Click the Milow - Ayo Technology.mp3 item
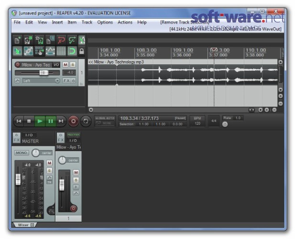Screen dimensions: 295x239 (x=183, y=72)
